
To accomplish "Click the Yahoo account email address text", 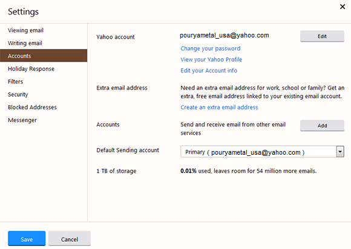I will pos(225,36).
